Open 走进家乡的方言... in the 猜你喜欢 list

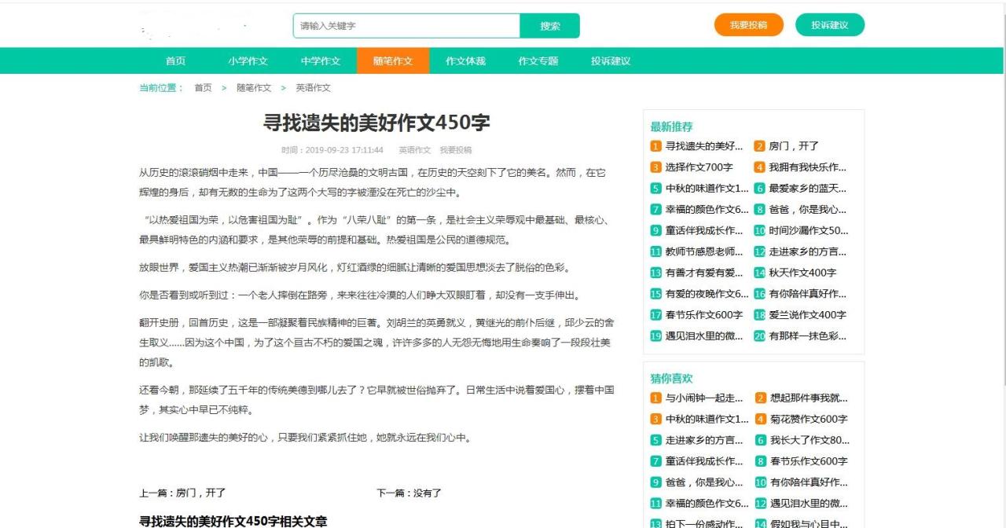(x=703, y=440)
